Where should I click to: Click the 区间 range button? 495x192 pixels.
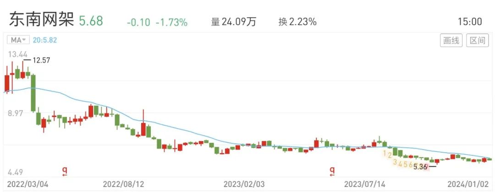point(477,41)
